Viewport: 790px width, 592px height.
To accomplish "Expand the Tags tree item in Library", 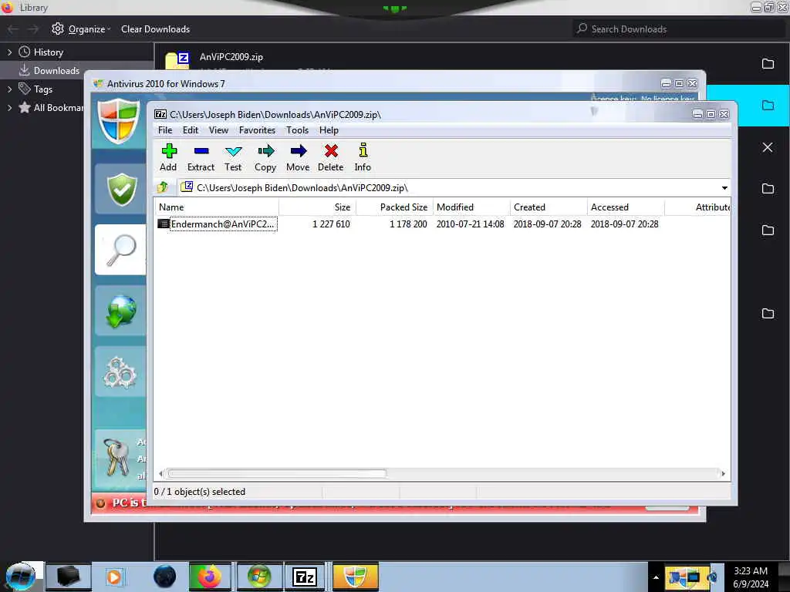I will pyautogui.click(x=9, y=89).
